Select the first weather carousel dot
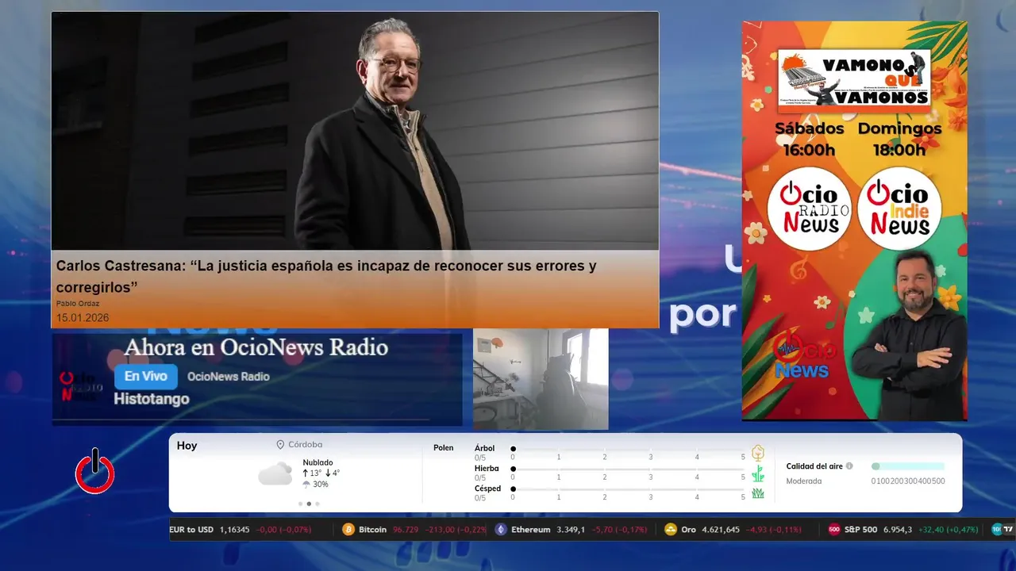This screenshot has width=1016, height=571. tap(300, 504)
